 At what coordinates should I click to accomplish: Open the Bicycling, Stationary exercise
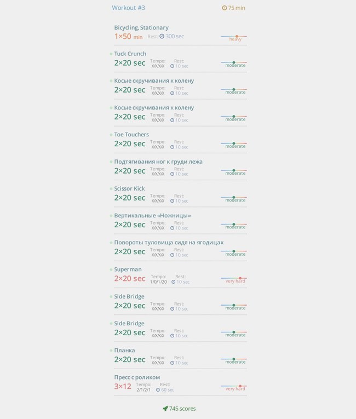pos(141,27)
